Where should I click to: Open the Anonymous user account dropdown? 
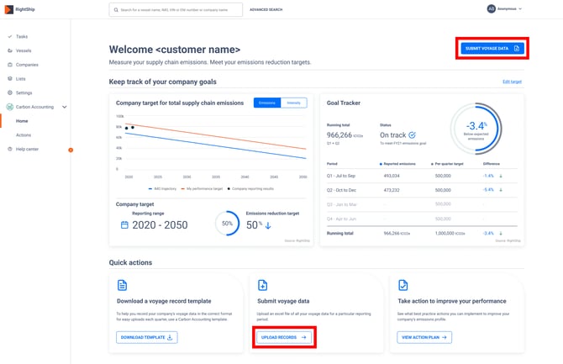504,9
